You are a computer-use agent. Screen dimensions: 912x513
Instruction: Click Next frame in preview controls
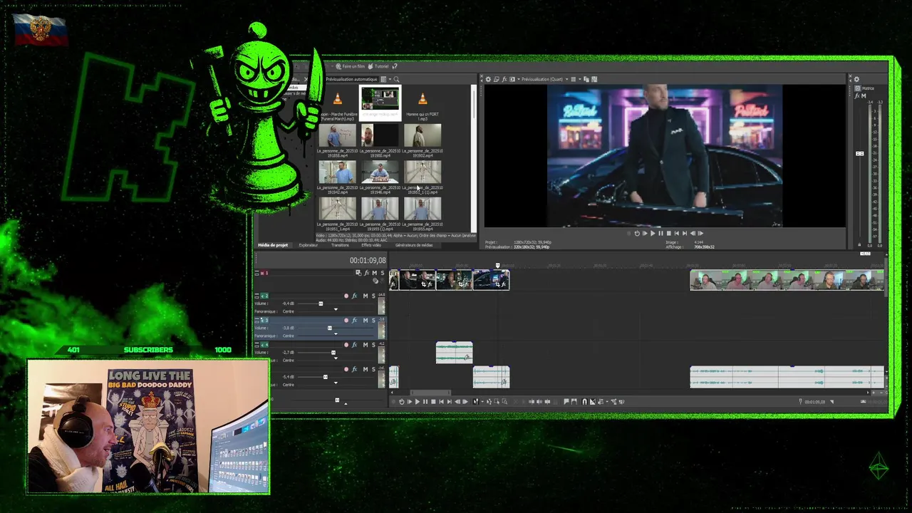[700, 233]
